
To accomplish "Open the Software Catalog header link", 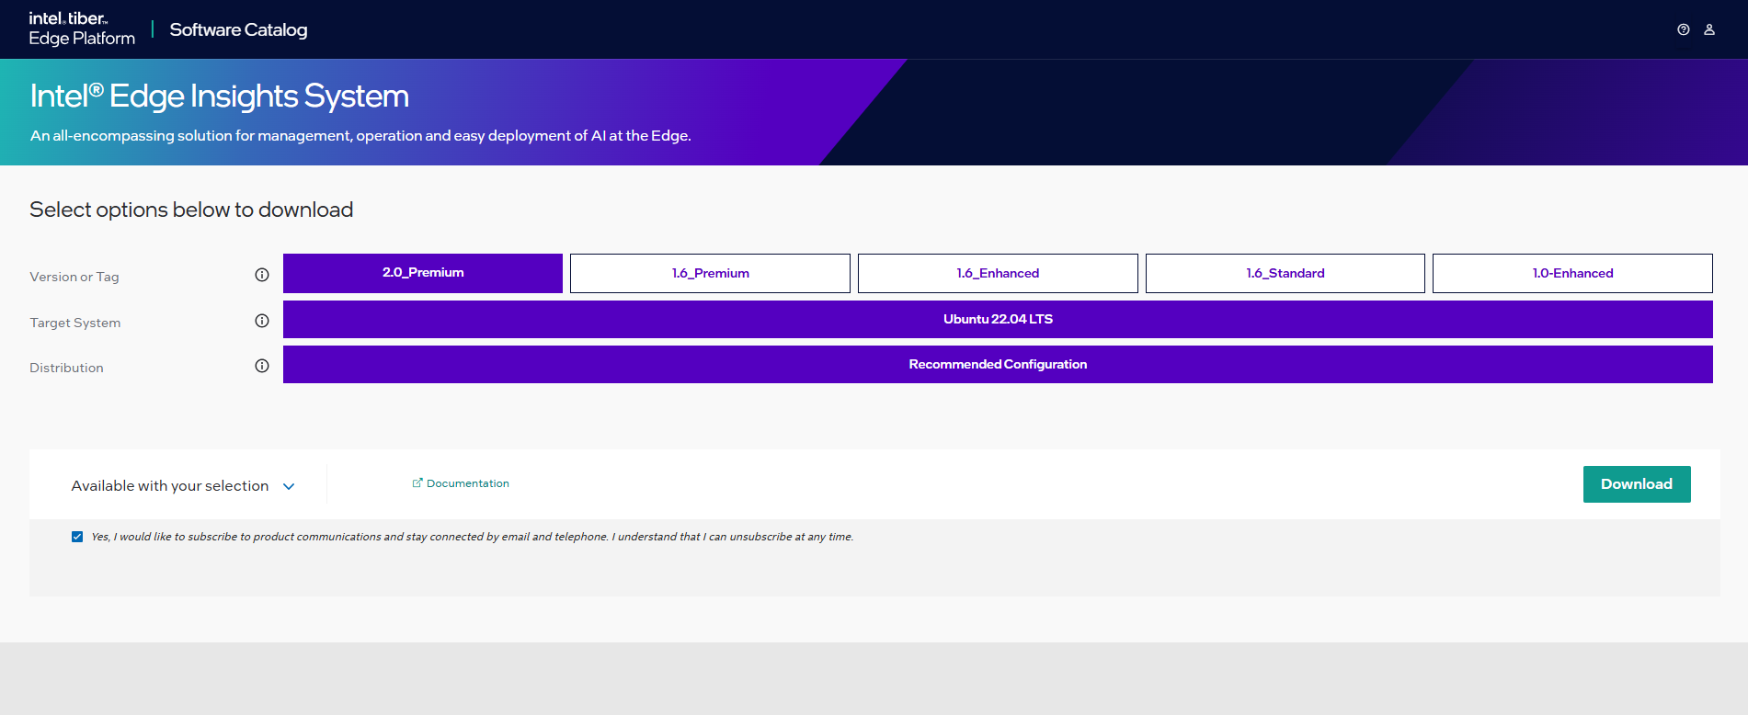I will click(x=238, y=29).
